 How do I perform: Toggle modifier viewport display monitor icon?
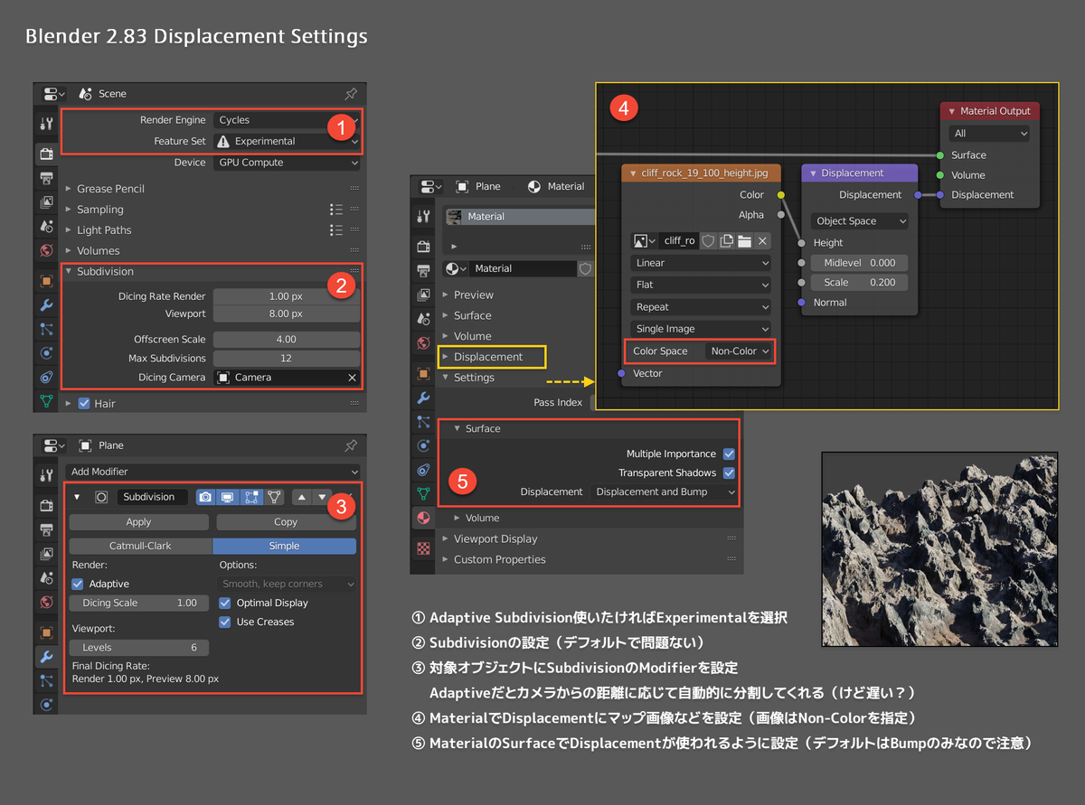pos(228,497)
